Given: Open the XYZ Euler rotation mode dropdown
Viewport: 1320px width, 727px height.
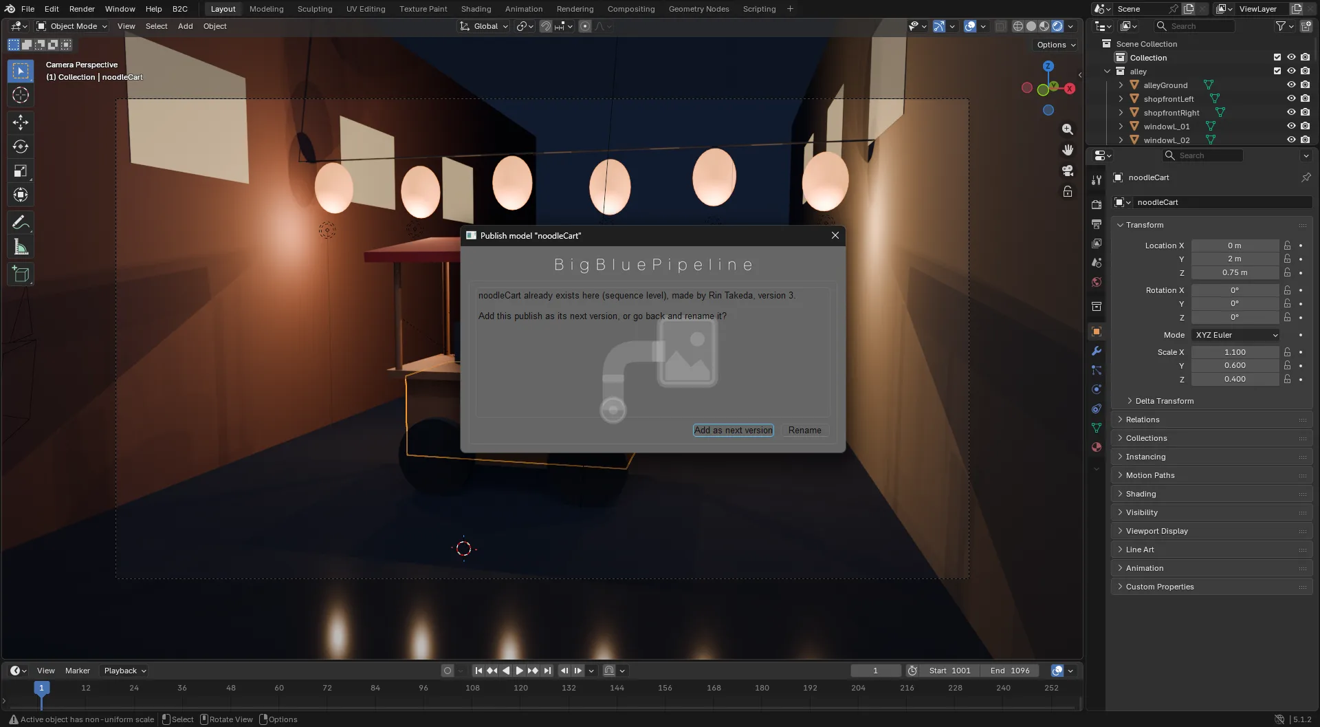Looking at the screenshot, I should (x=1236, y=335).
